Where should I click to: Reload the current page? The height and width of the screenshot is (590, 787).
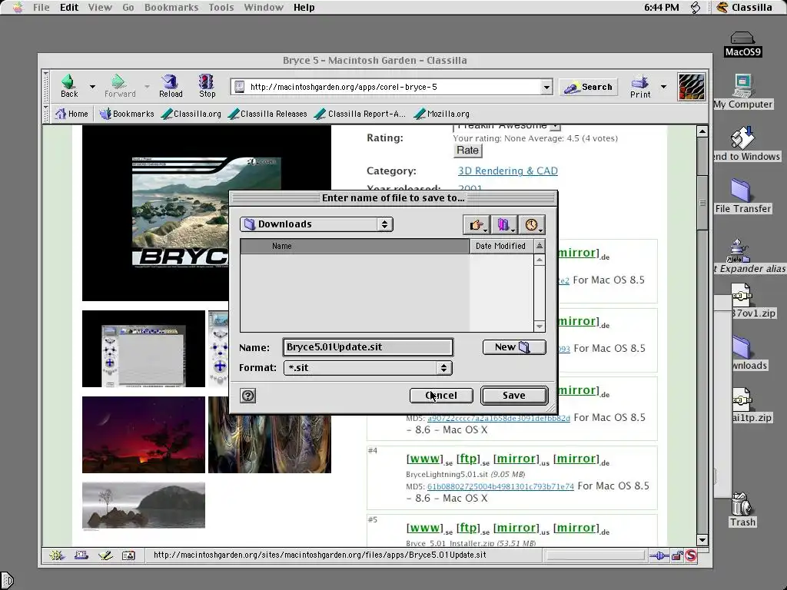171,86
